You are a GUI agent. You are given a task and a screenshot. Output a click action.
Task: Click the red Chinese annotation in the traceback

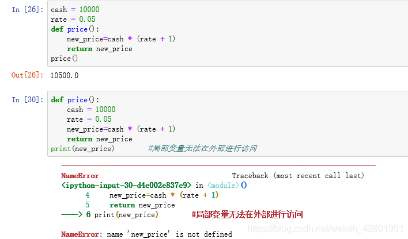(247, 215)
